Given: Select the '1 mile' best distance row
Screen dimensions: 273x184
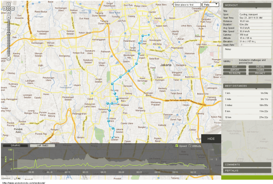Looking at the screenshot, I should [247, 99].
